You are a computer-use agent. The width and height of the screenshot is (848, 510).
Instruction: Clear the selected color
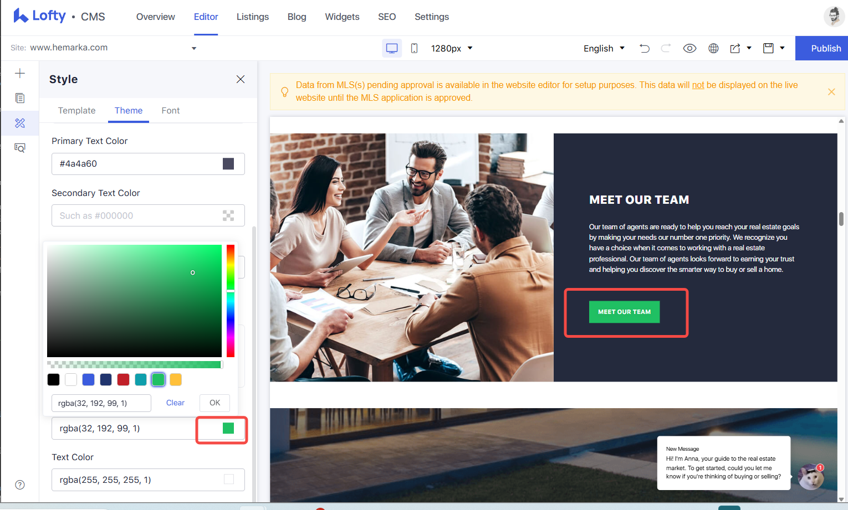click(175, 403)
